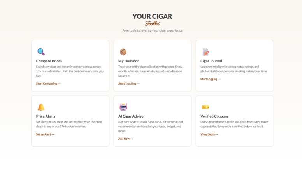This screenshot has width=302, height=169.
Task: Select the Set an Alert link
Action: (x=45, y=134)
